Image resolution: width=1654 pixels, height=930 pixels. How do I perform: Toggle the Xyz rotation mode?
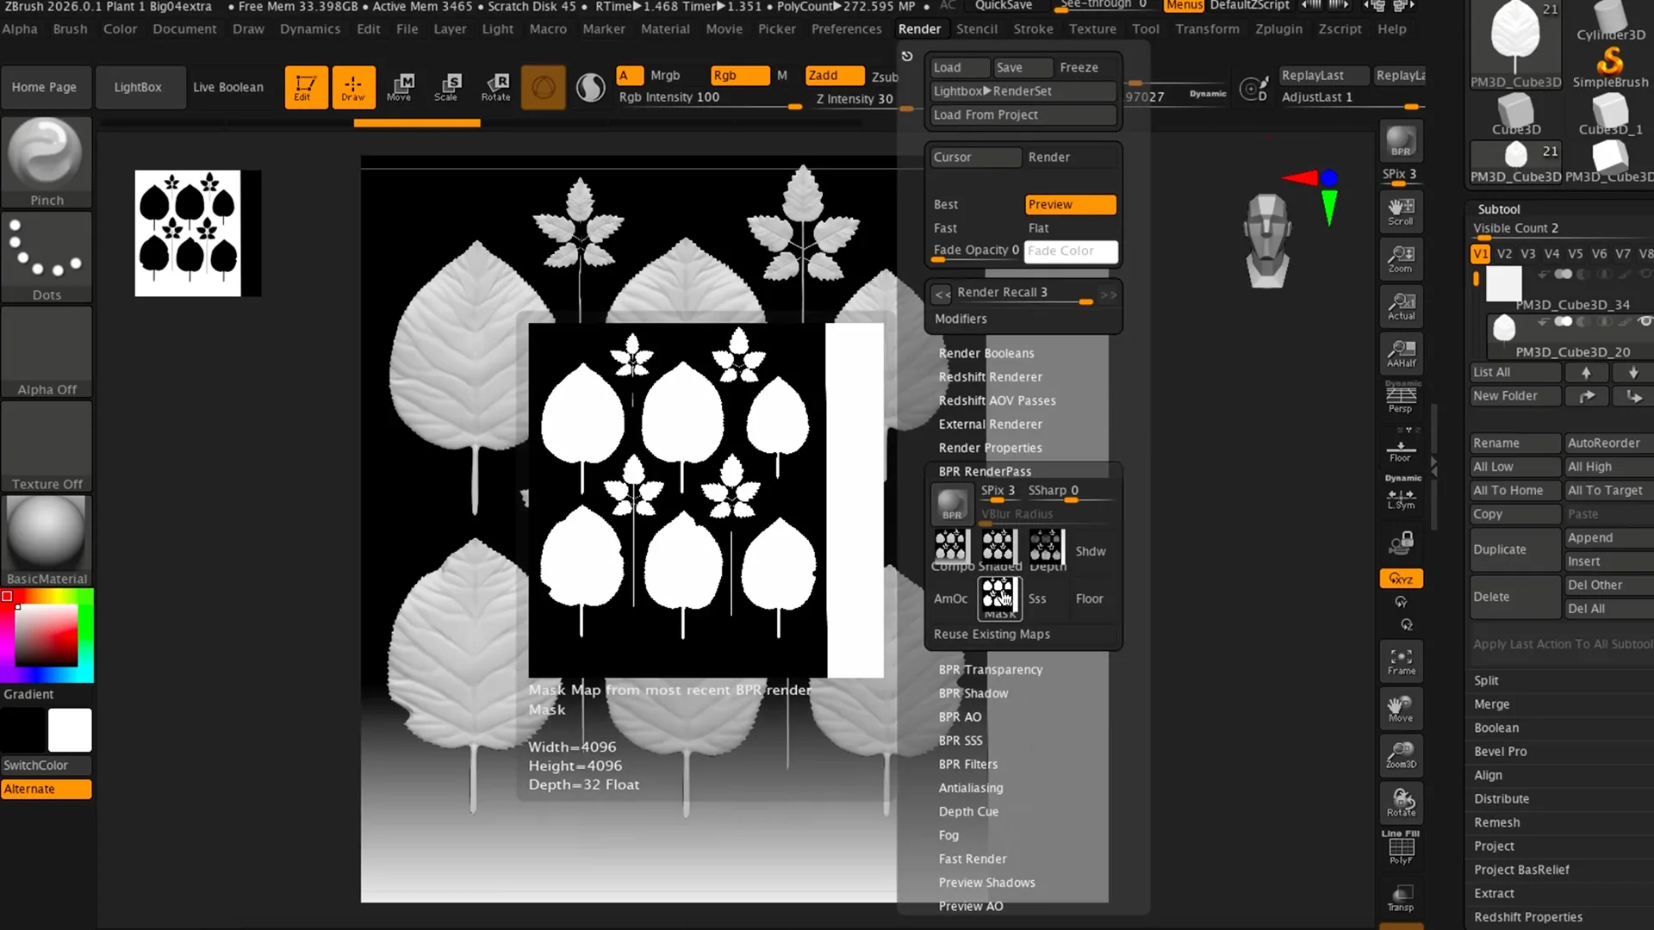[1401, 579]
